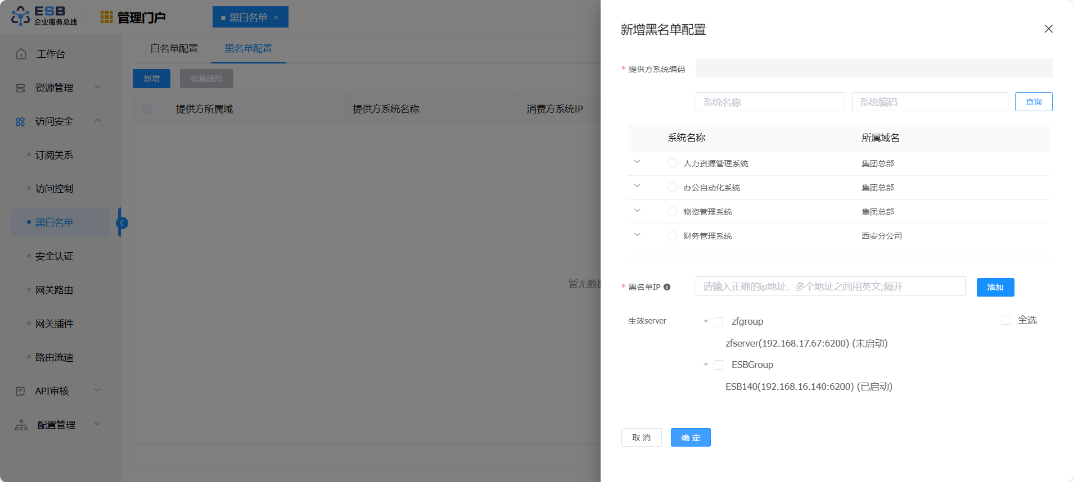This screenshot has width=1073, height=482.
Task: Switch to the 白名单配置 tab
Action: pyautogui.click(x=174, y=49)
